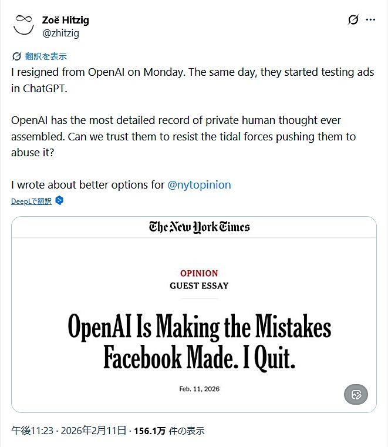
Task: Click the @zhitzig handle
Action: click(61, 33)
